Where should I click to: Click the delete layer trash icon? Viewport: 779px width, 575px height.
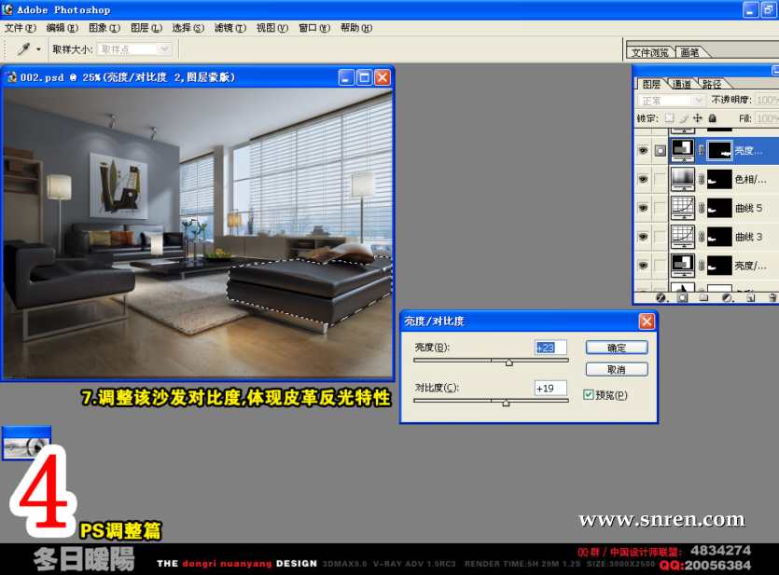coord(772,297)
